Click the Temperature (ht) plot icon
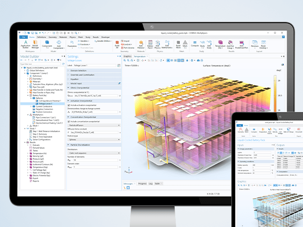Viewport: 303px width, 227px height. click(x=220, y=44)
